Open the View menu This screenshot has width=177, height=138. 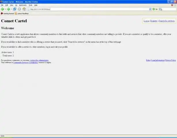[12, 5]
